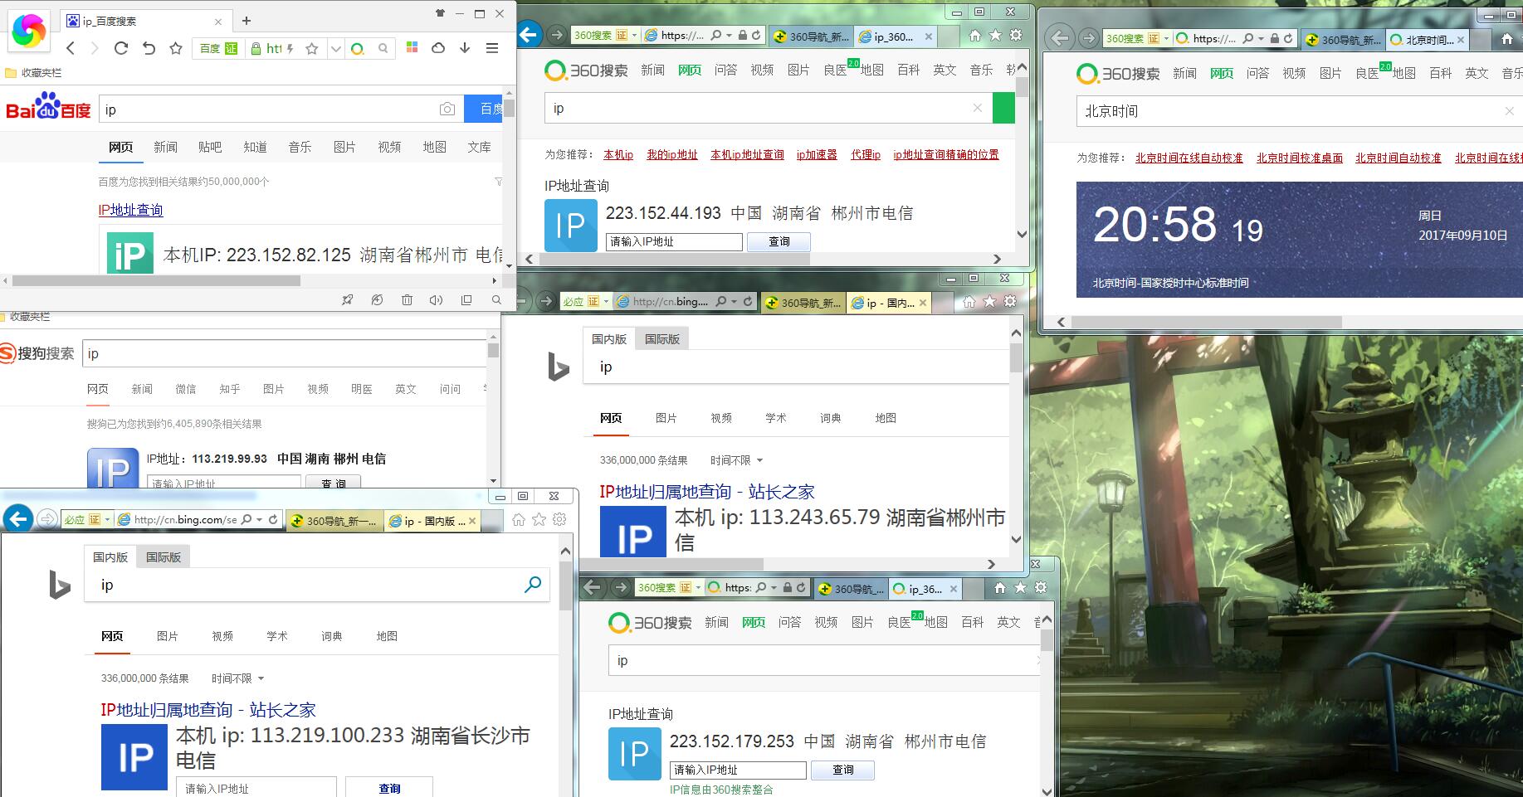Expand the 360搜索 engine dropdown in the 北京时间 window
The width and height of the screenshot is (1523, 797).
[1166, 38]
